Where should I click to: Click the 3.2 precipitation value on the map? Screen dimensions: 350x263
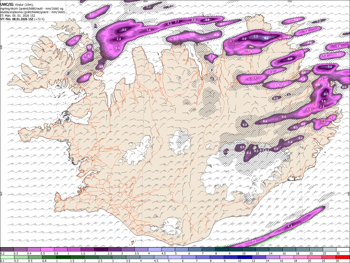(x=326, y=94)
